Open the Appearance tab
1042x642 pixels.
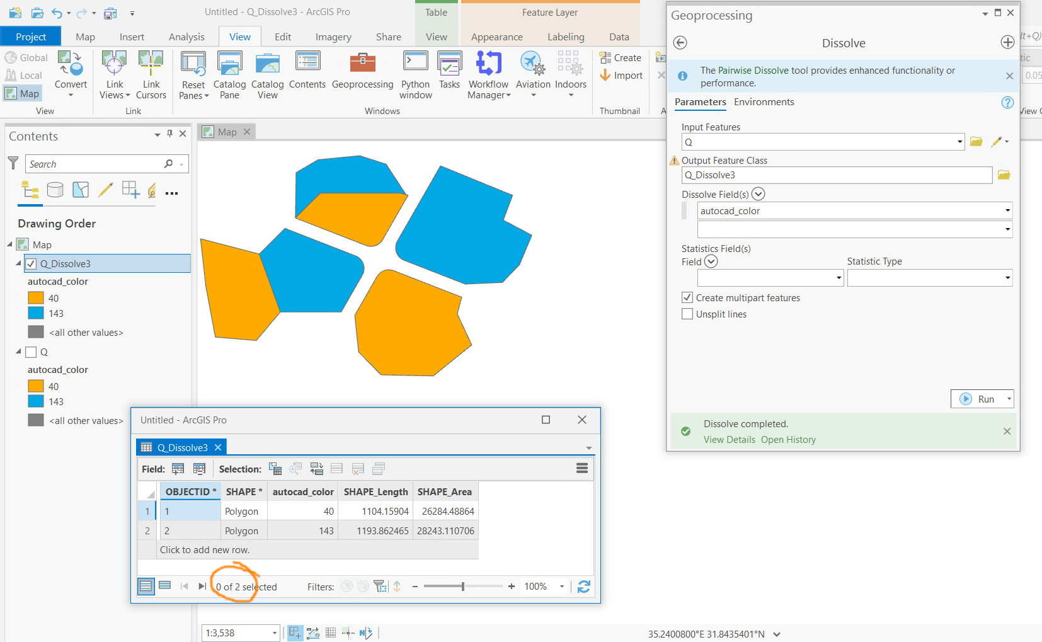point(496,37)
